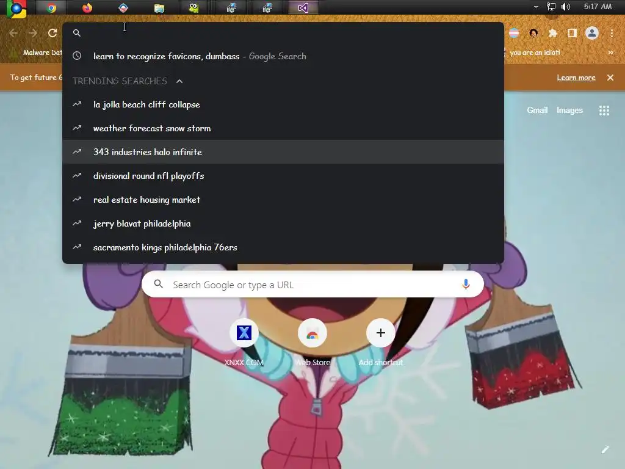Launch Firefox from the taskbar
The width and height of the screenshot is (625, 469).
click(x=87, y=7)
